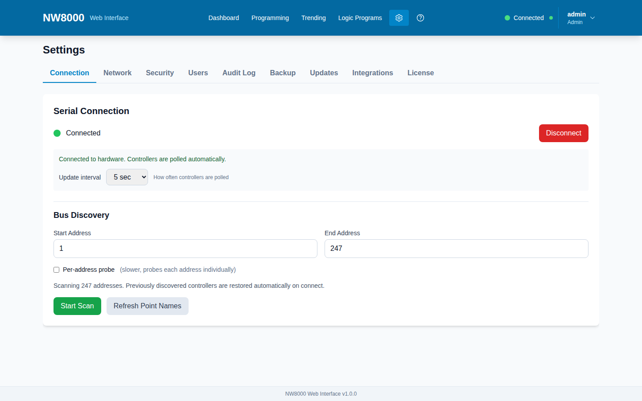Click the red Disconnect button
Image resolution: width=642 pixels, height=401 pixels.
[x=564, y=133]
